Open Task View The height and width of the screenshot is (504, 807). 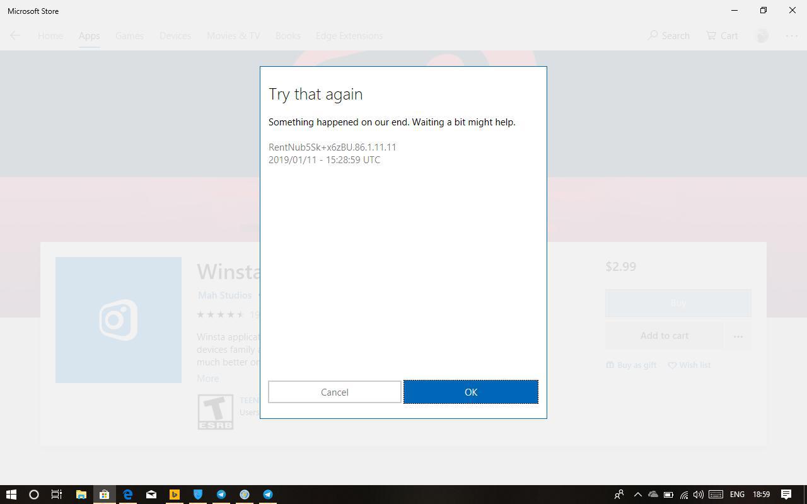[x=57, y=495]
